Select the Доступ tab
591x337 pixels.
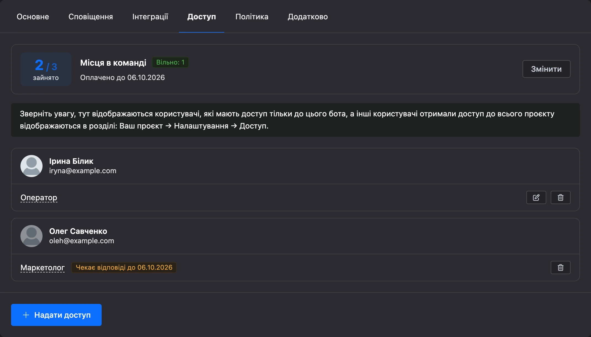(x=202, y=17)
